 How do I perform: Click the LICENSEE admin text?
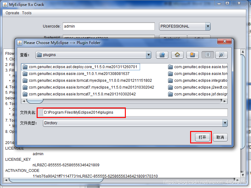[x=38, y=154]
